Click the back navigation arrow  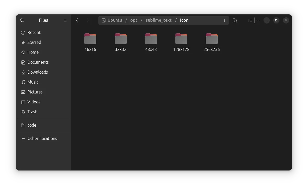[77, 20]
